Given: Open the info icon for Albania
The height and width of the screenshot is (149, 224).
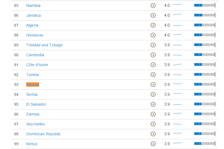Looking at the screenshot, I should [x=153, y=85].
